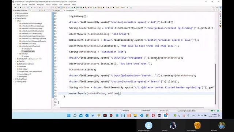Open Visual Studio Code from taskbar
This screenshot has width=234, height=132.
141,115
